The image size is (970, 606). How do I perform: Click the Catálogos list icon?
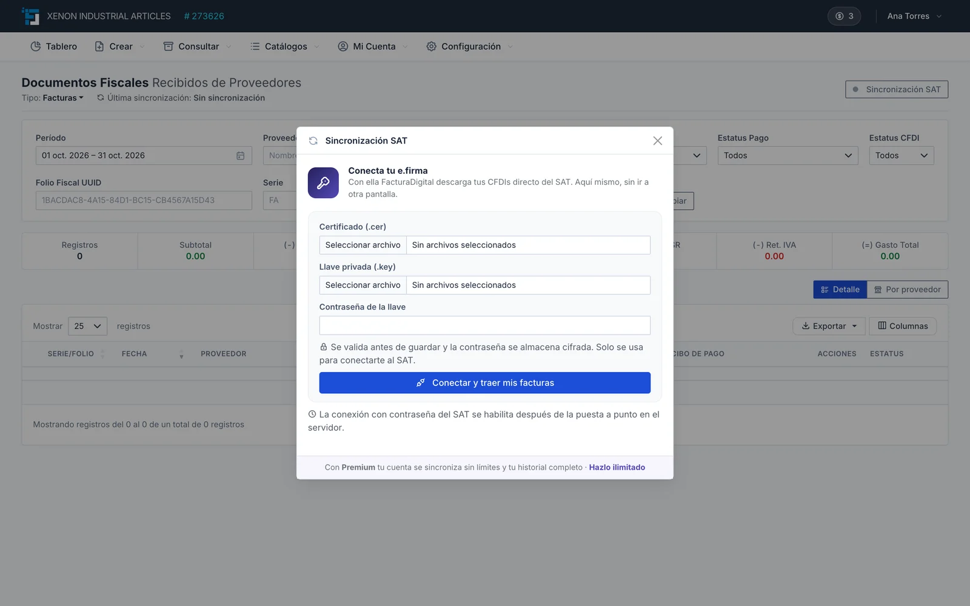pyautogui.click(x=255, y=47)
